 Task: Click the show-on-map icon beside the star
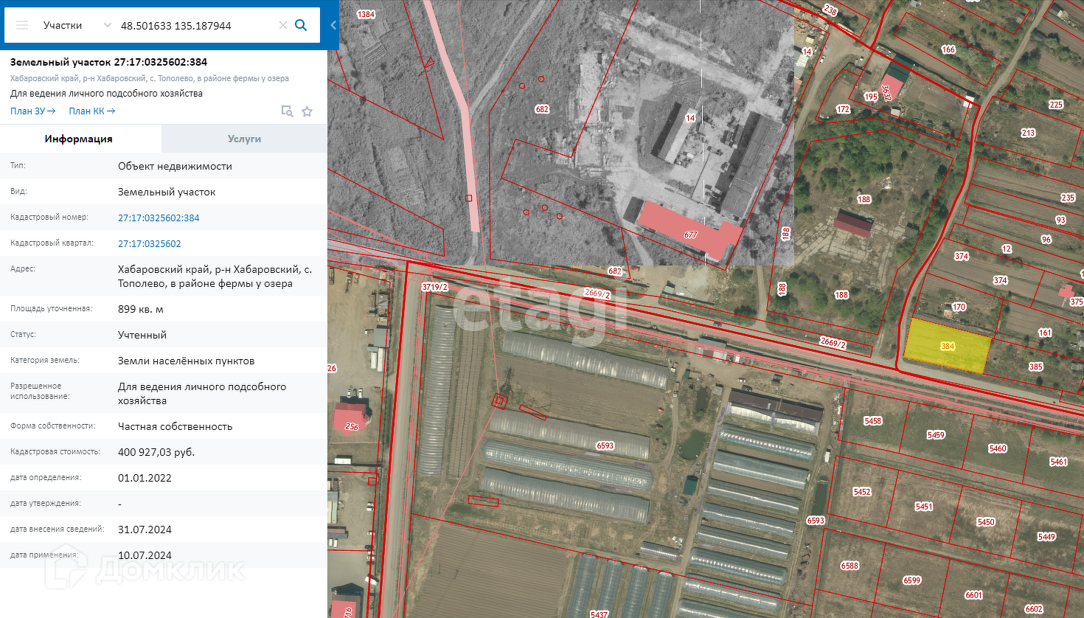click(287, 111)
